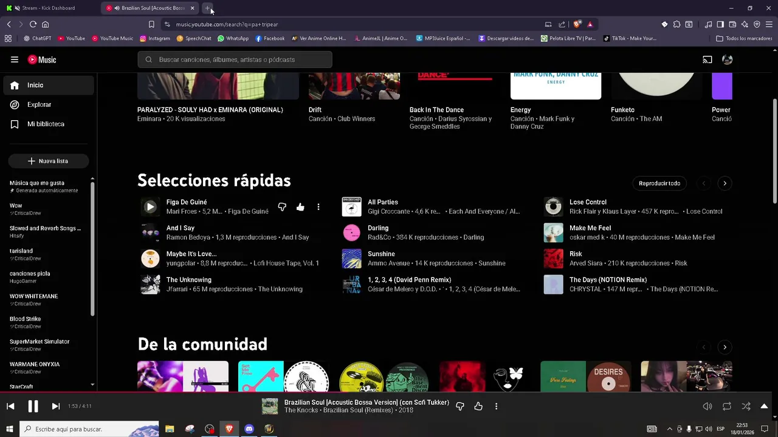The image size is (778, 437).
Task: Open the hamburger guide menu
Action: (15, 59)
